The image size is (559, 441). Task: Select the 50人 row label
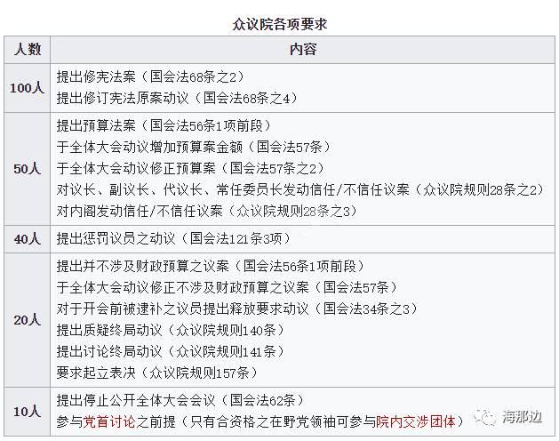[28, 167]
